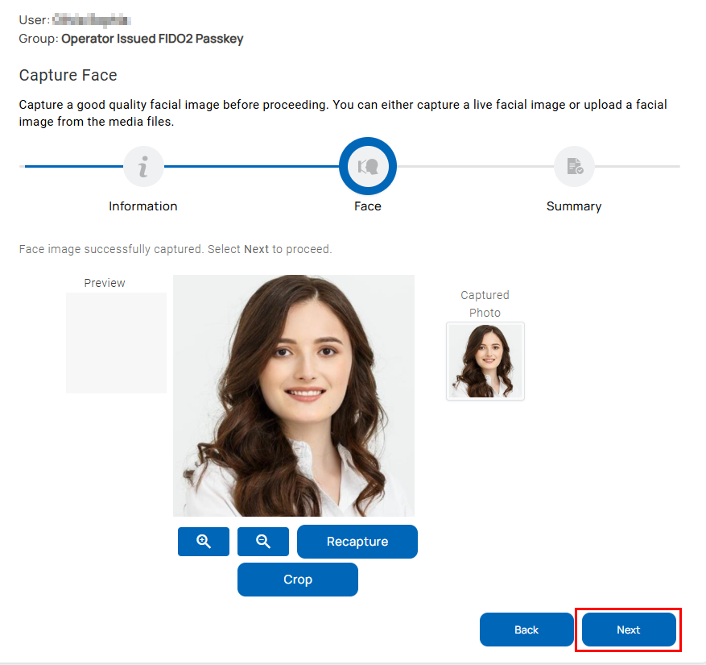Select the Captured Photo thumbnail

[485, 361]
